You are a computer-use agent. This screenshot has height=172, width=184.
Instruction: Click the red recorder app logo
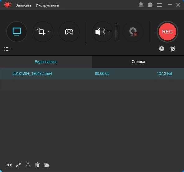(x=7, y=5)
